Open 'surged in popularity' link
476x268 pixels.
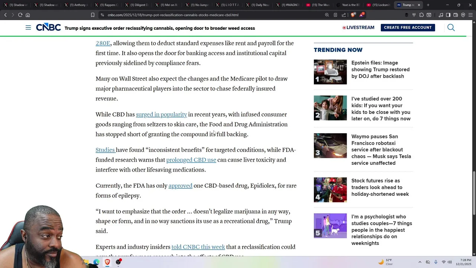[x=161, y=115]
